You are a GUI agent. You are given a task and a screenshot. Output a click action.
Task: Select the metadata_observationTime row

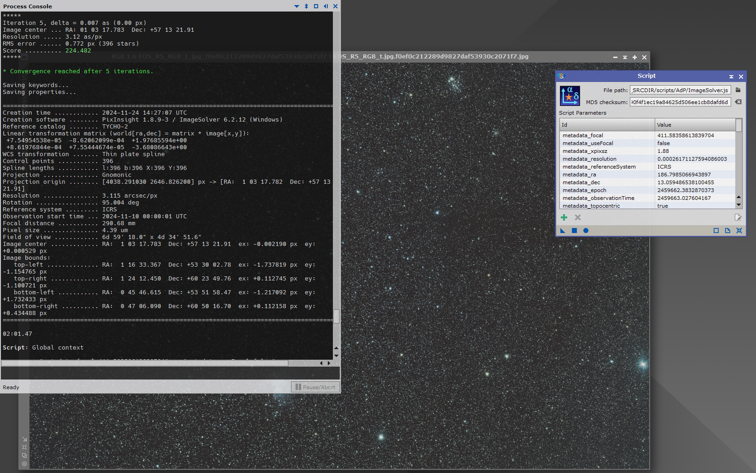(x=648, y=198)
